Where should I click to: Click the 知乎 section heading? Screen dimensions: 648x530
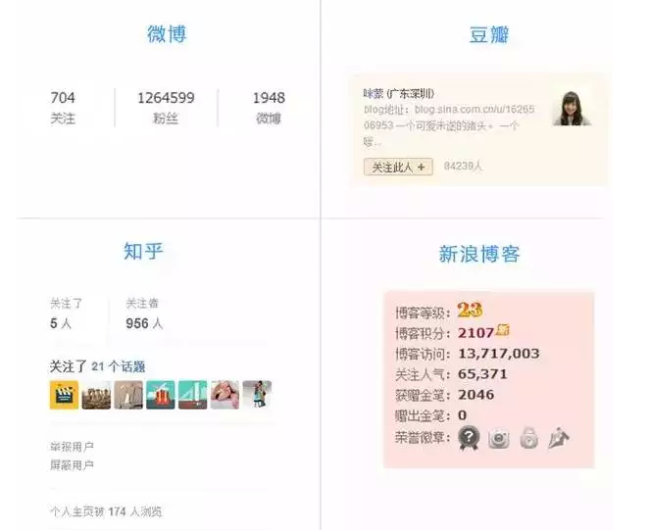tap(143, 251)
